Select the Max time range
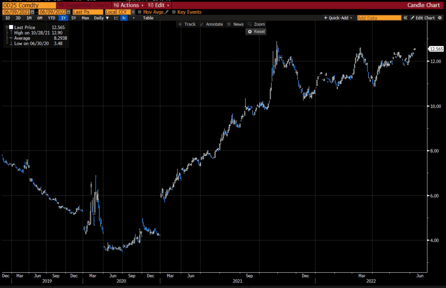Viewport: 446px width, 288px height. [x=85, y=18]
